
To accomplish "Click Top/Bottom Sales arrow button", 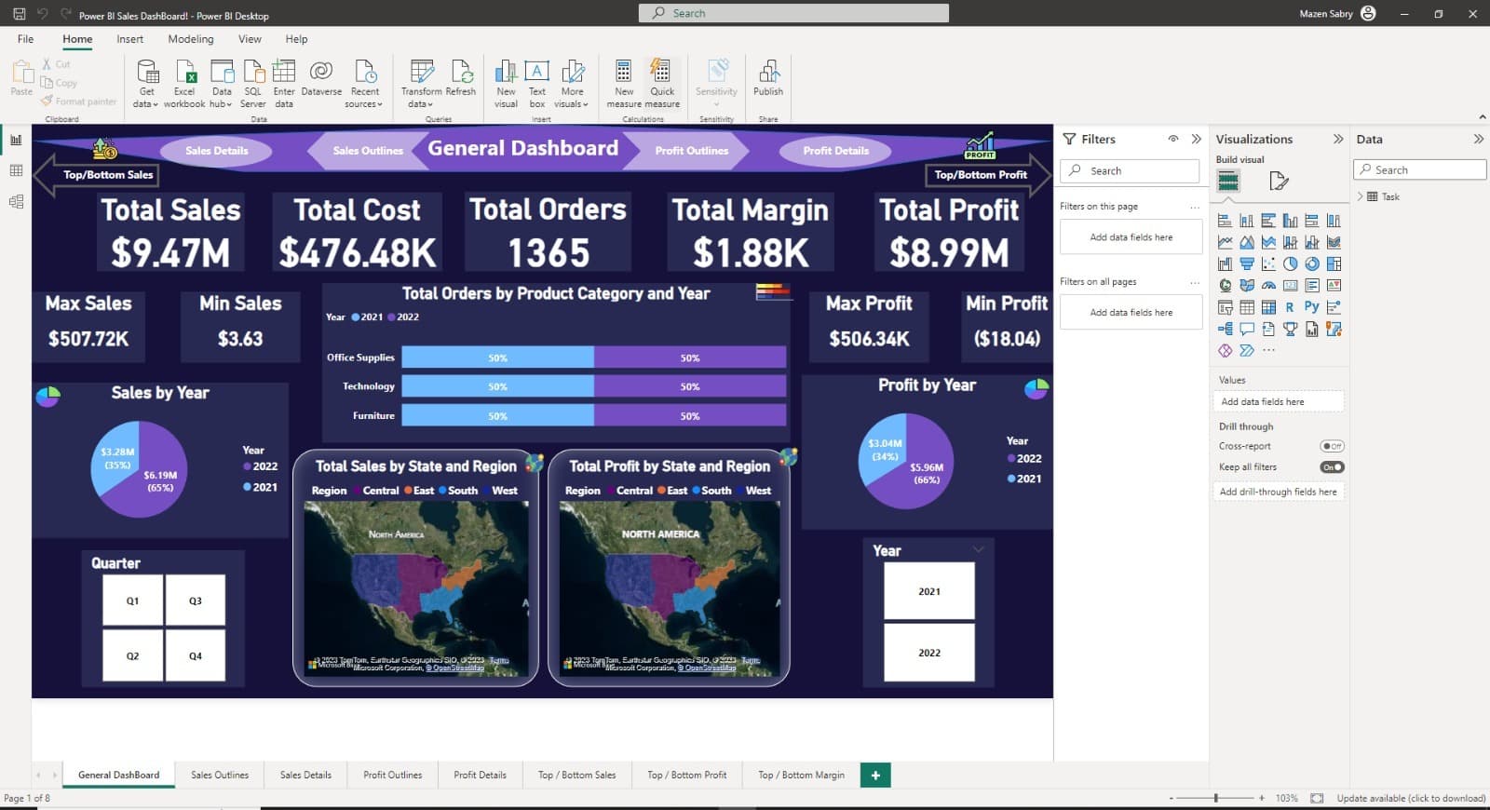I will pyautogui.click(x=97, y=175).
